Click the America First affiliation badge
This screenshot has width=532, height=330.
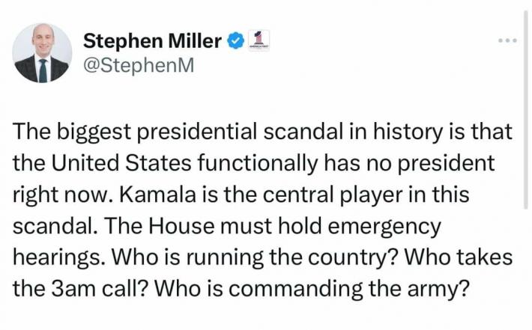(259, 40)
